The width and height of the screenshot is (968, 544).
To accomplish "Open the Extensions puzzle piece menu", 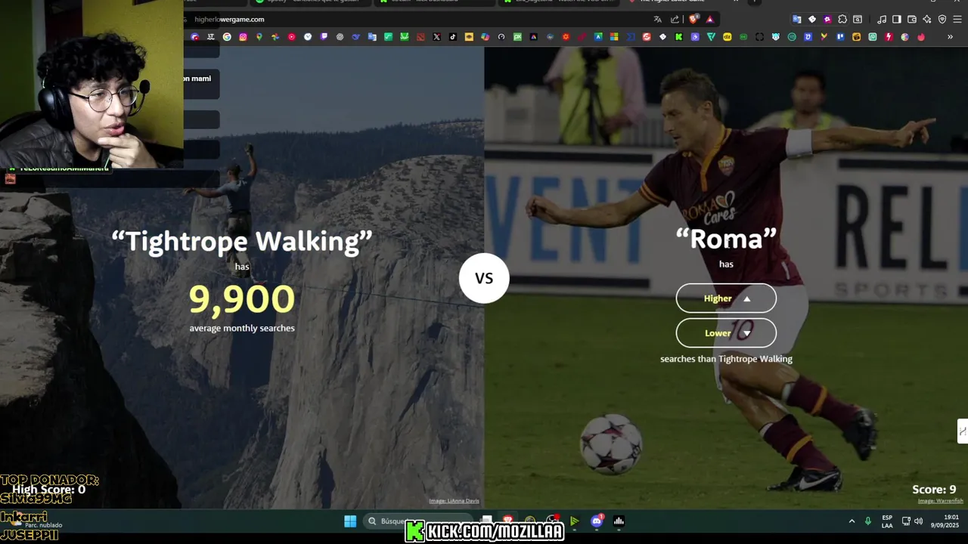I will 842,20.
